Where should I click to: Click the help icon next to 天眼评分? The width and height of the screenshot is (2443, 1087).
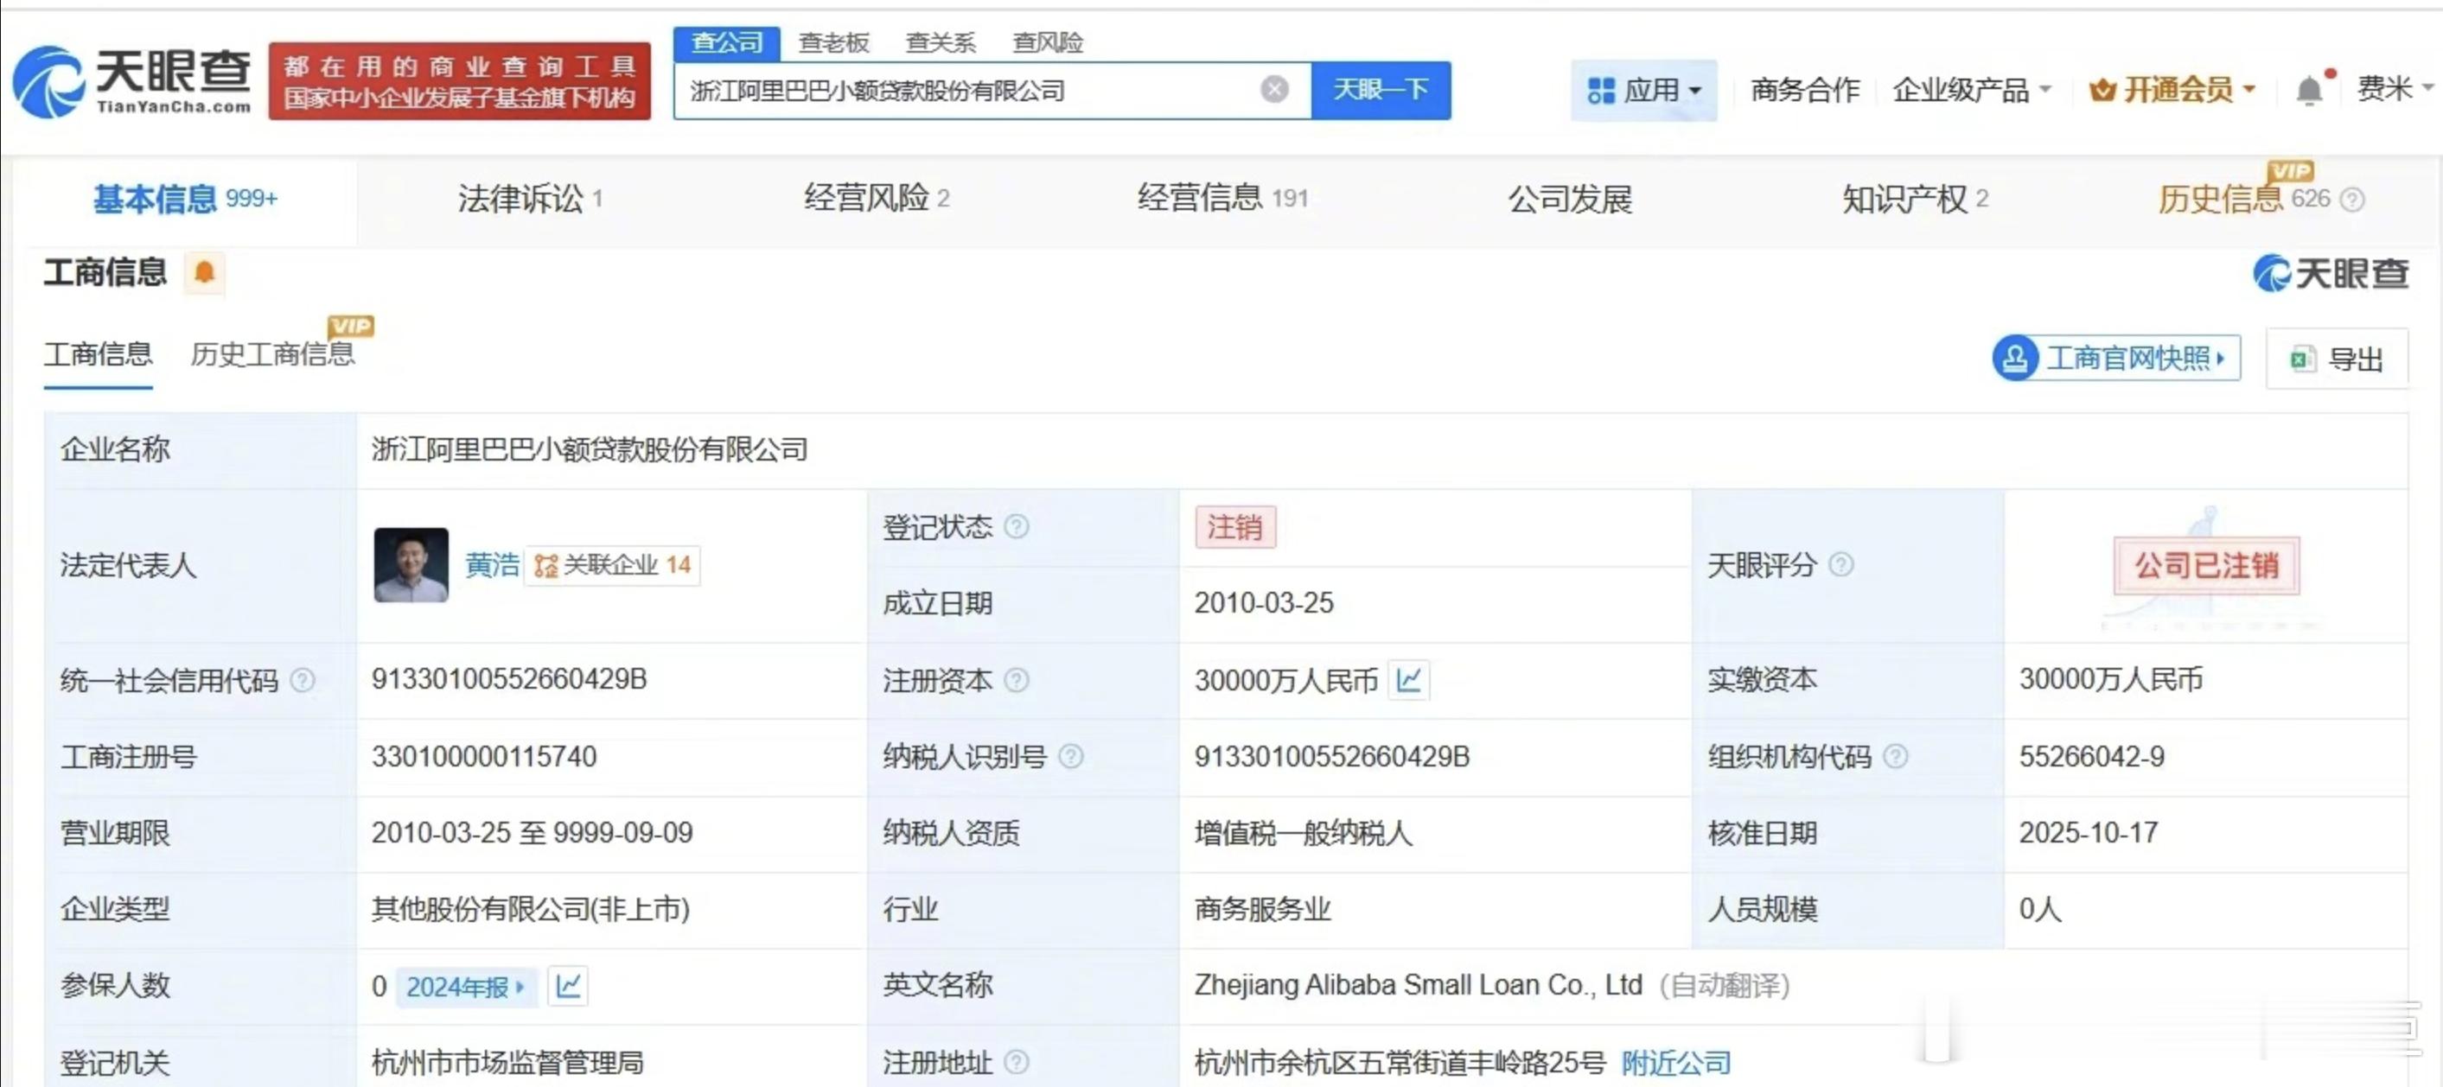(x=1840, y=565)
